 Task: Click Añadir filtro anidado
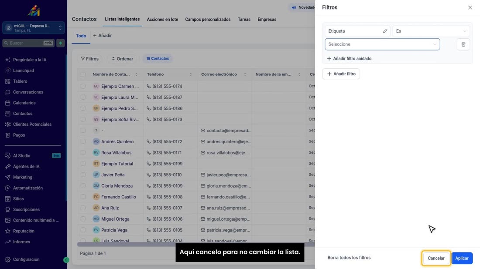pyautogui.click(x=349, y=59)
